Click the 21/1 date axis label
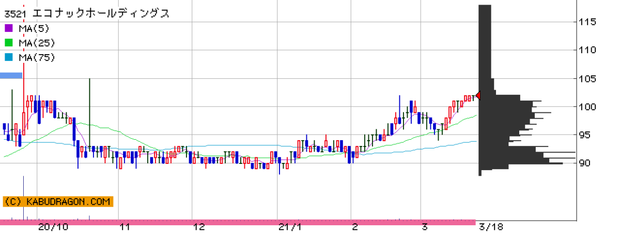This screenshot has height=233, width=620. pyautogui.click(x=289, y=227)
